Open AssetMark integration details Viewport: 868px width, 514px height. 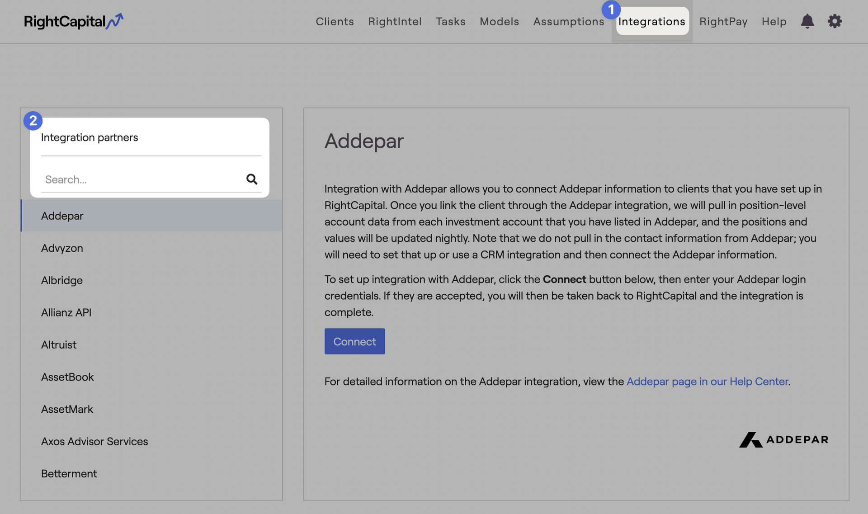coord(151,409)
